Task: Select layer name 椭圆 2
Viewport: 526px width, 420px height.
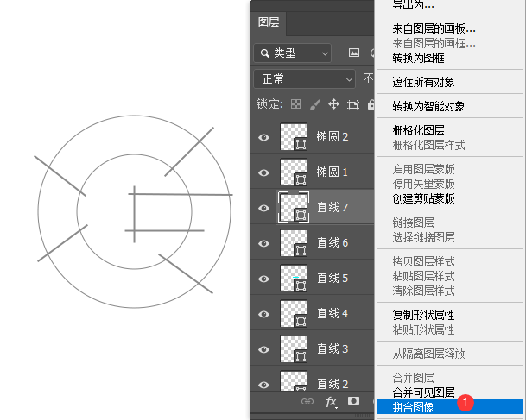Action: pyautogui.click(x=333, y=136)
